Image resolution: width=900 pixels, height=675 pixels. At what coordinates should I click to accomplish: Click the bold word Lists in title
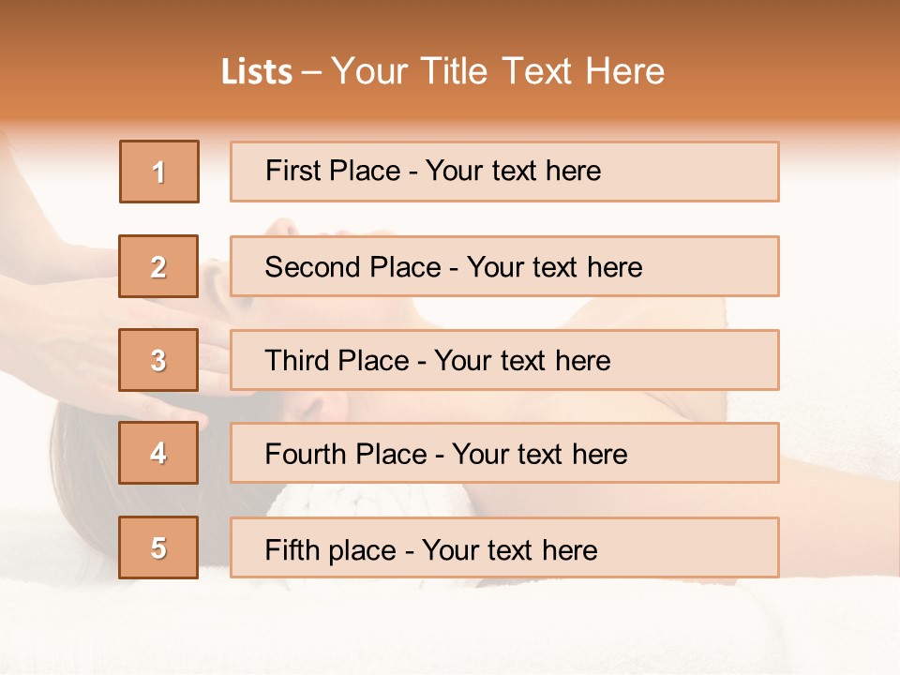click(257, 72)
